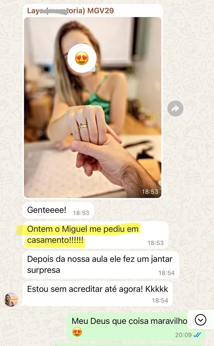
Task: Tap the heart-eyes emoji sticker on photo
Action: click(x=82, y=58)
